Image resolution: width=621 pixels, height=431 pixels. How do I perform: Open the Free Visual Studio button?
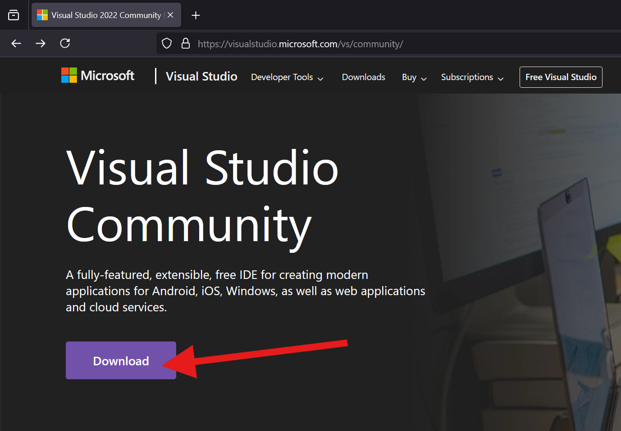tap(561, 77)
